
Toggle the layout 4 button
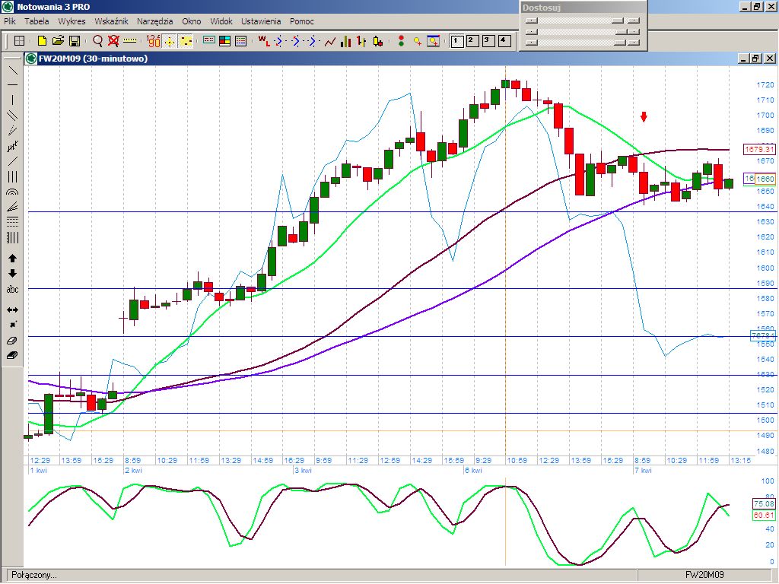(x=503, y=41)
